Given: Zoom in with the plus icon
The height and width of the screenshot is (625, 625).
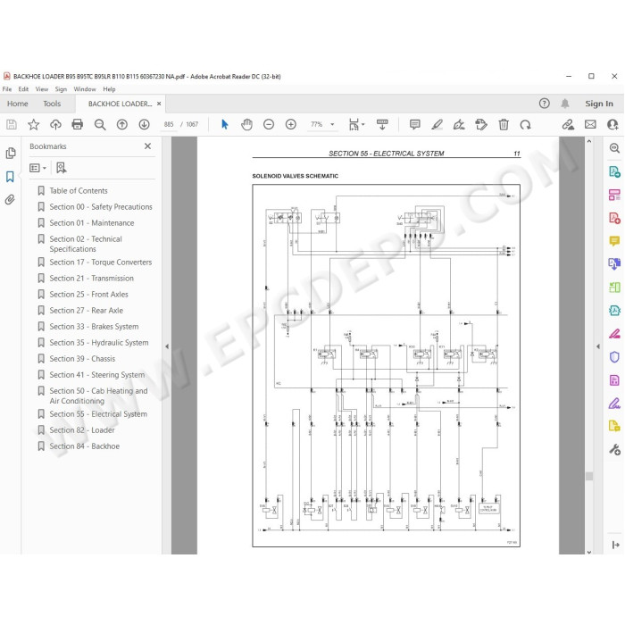Looking at the screenshot, I should click(291, 125).
